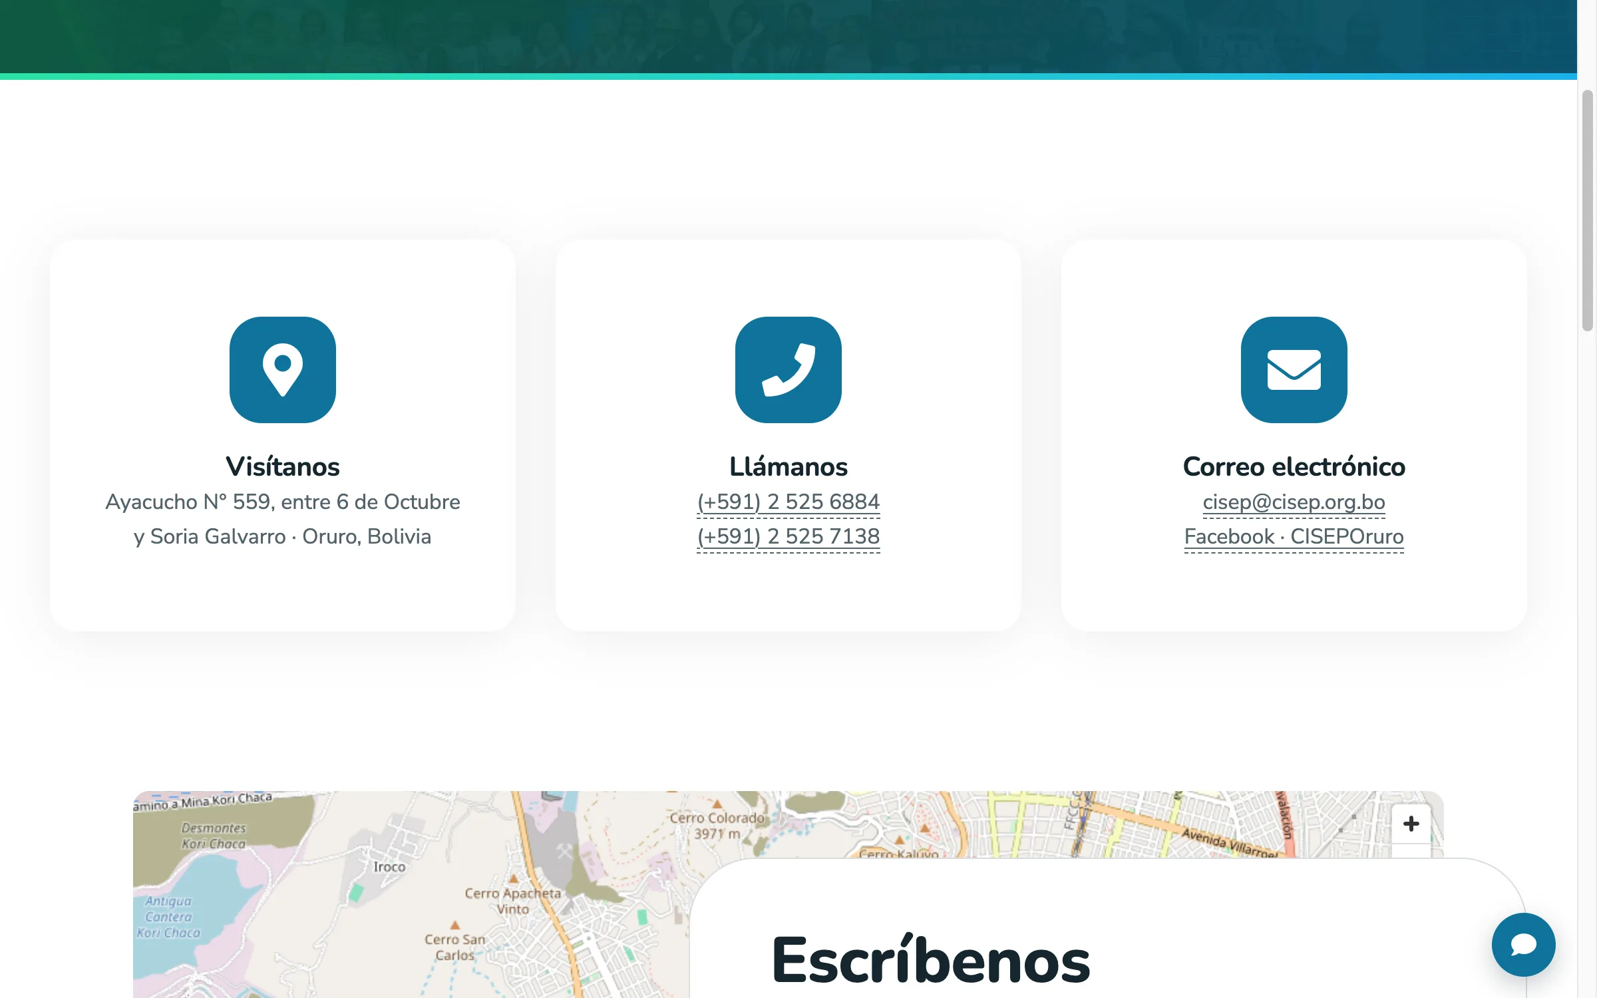Open the Facebook · CISEPOruro link
Screen dimensions: 1597x998
point(1294,536)
